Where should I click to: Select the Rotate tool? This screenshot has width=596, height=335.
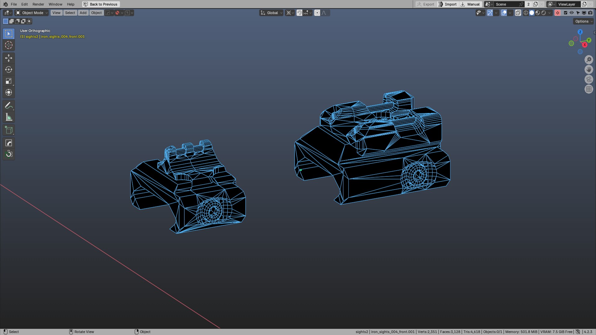pos(9,69)
